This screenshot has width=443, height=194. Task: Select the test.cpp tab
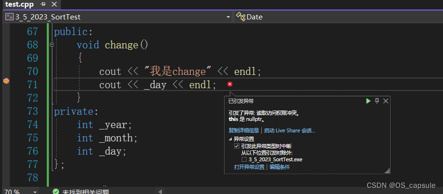[x=19, y=4]
